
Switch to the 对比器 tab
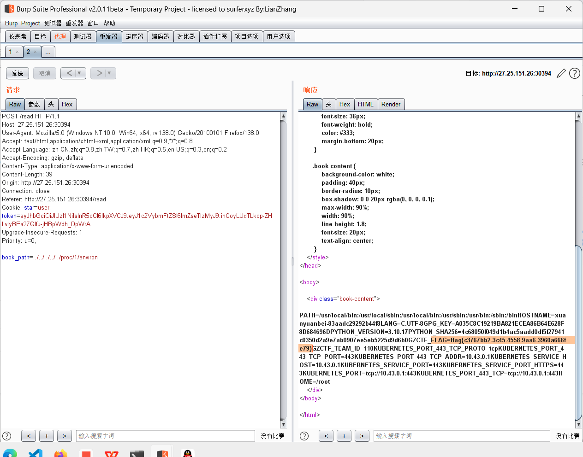click(x=186, y=36)
